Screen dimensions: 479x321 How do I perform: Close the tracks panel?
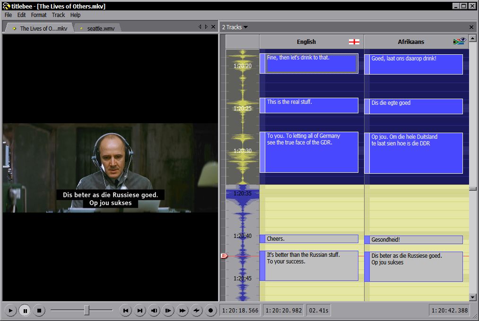pos(471,27)
